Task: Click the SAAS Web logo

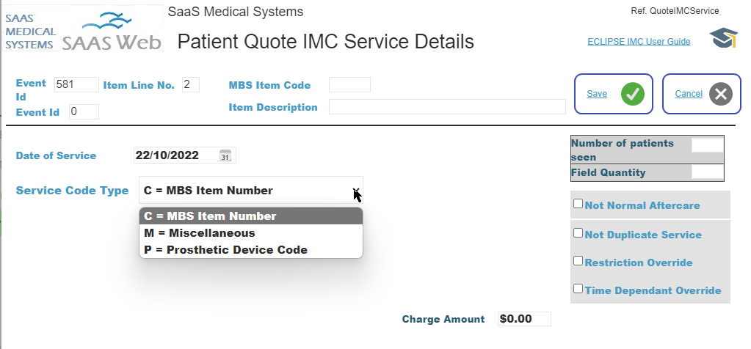Action: [x=83, y=28]
